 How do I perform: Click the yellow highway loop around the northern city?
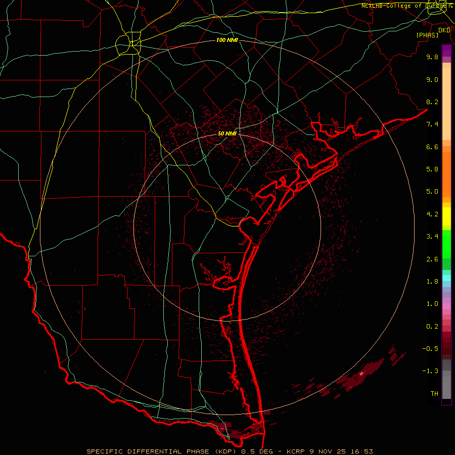[x=128, y=43]
